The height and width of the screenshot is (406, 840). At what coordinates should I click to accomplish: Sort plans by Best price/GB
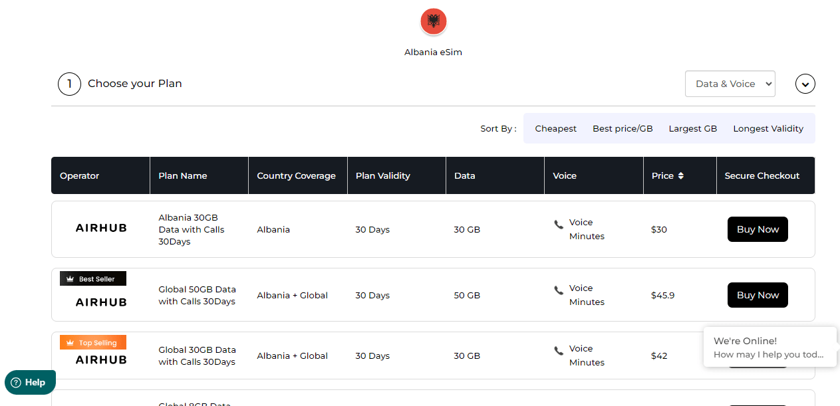(623, 129)
